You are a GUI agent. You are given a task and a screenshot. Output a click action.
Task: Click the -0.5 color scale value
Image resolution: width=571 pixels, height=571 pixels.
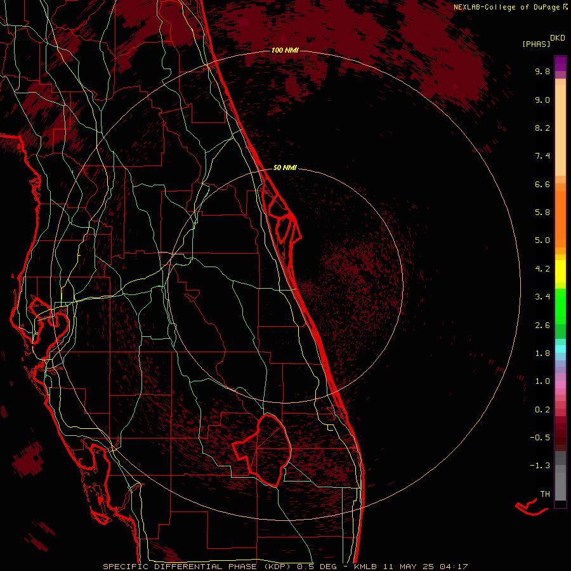point(540,438)
